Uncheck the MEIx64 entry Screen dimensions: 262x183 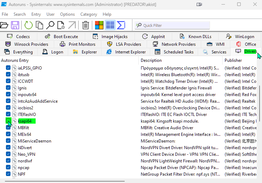pyautogui.click(x=8, y=134)
